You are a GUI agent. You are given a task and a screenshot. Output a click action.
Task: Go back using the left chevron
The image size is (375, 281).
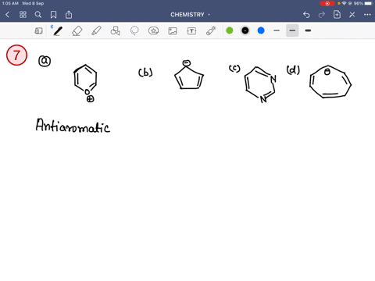pyautogui.click(x=7, y=15)
